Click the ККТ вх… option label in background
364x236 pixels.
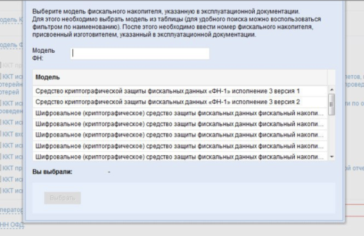coord(13,134)
